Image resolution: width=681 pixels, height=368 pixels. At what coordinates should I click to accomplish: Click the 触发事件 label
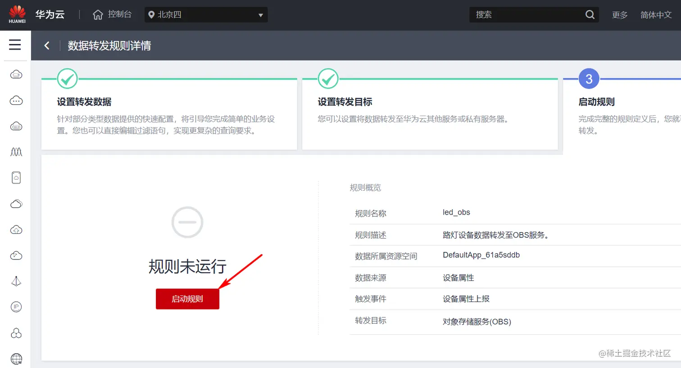[370, 299]
